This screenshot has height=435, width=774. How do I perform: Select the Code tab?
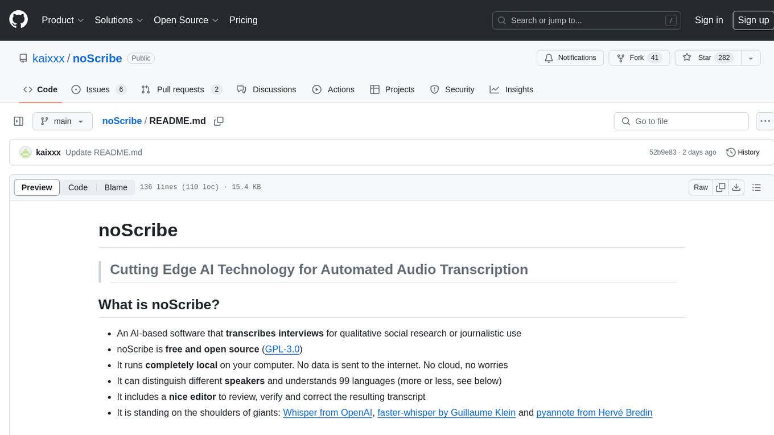(x=40, y=89)
